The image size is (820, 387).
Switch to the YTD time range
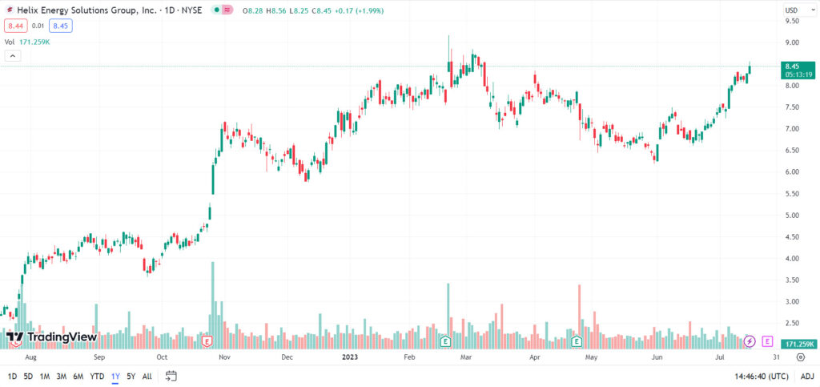[97, 376]
